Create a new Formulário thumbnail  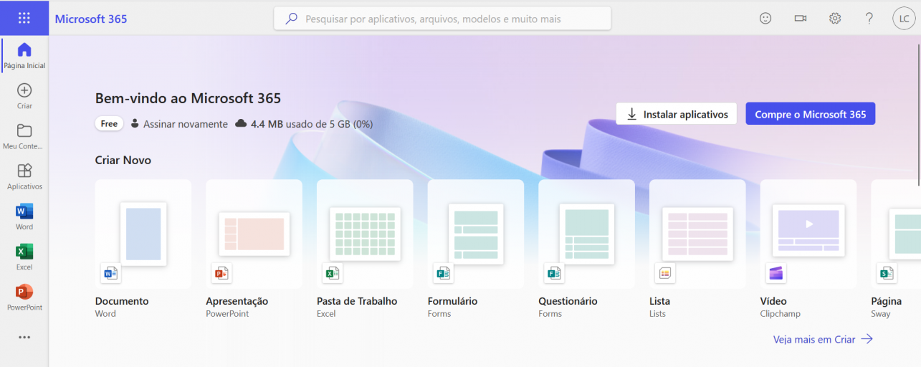[476, 234]
